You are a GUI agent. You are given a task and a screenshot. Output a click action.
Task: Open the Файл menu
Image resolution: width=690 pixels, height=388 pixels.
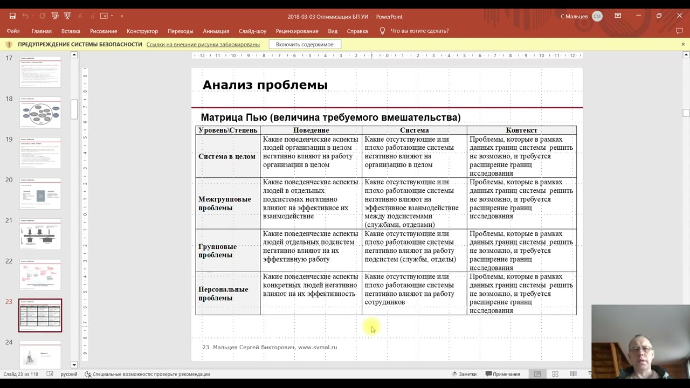[x=13, y=31]
